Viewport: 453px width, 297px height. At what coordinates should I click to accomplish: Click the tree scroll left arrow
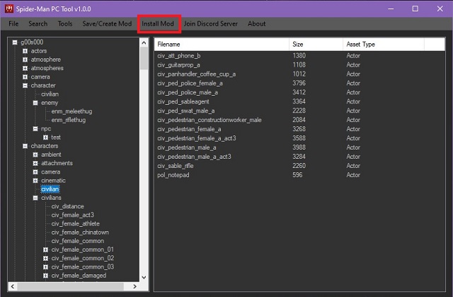click(x=13, y=286)
